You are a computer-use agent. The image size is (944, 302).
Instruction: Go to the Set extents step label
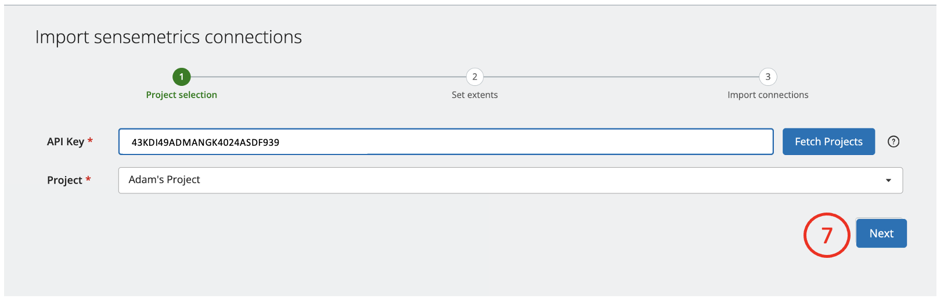[475, 95]
